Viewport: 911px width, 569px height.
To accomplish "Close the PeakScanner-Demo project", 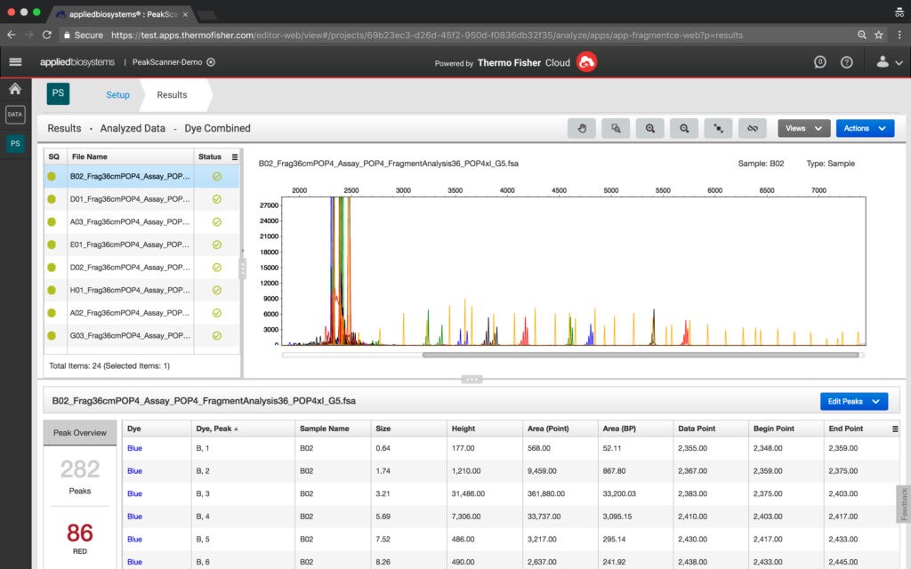I will (211, 62).
